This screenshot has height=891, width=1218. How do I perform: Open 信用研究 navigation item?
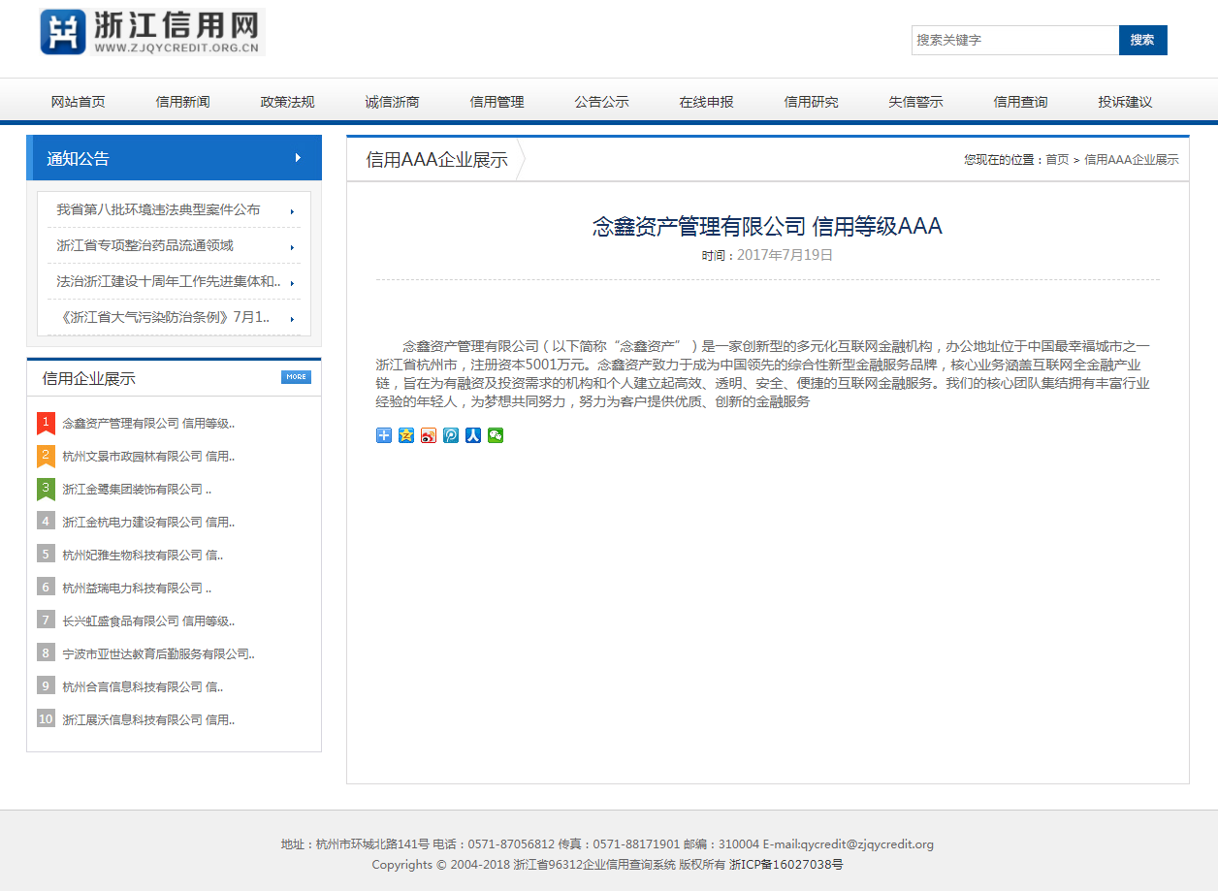point(812,102)
